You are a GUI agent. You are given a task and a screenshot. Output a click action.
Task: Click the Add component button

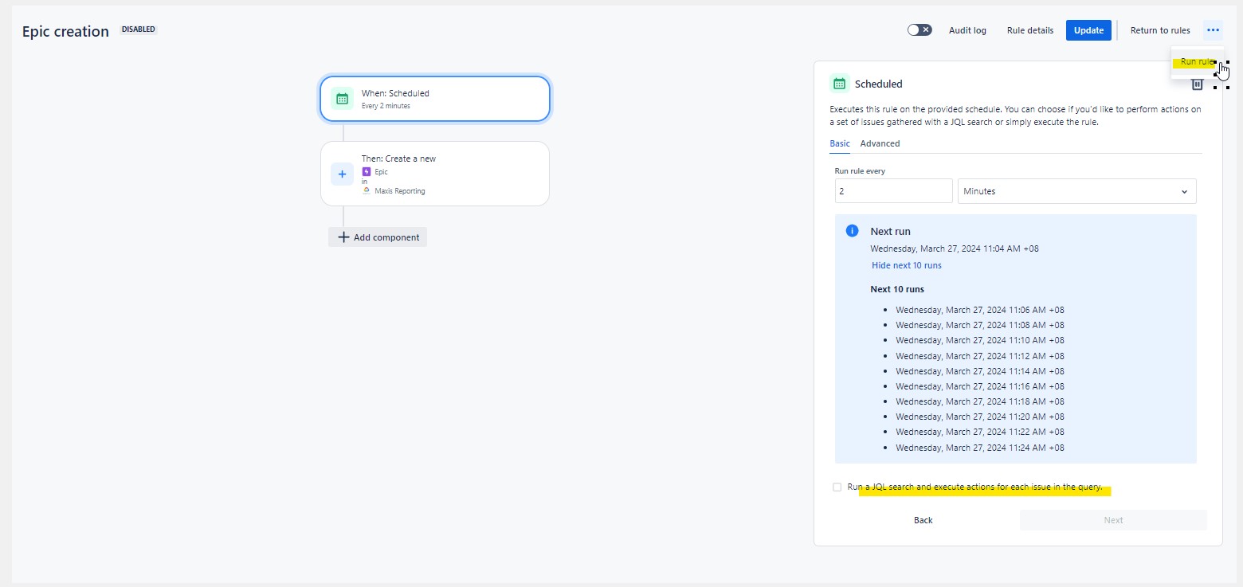pyautogui.click(x=378, y=237)
